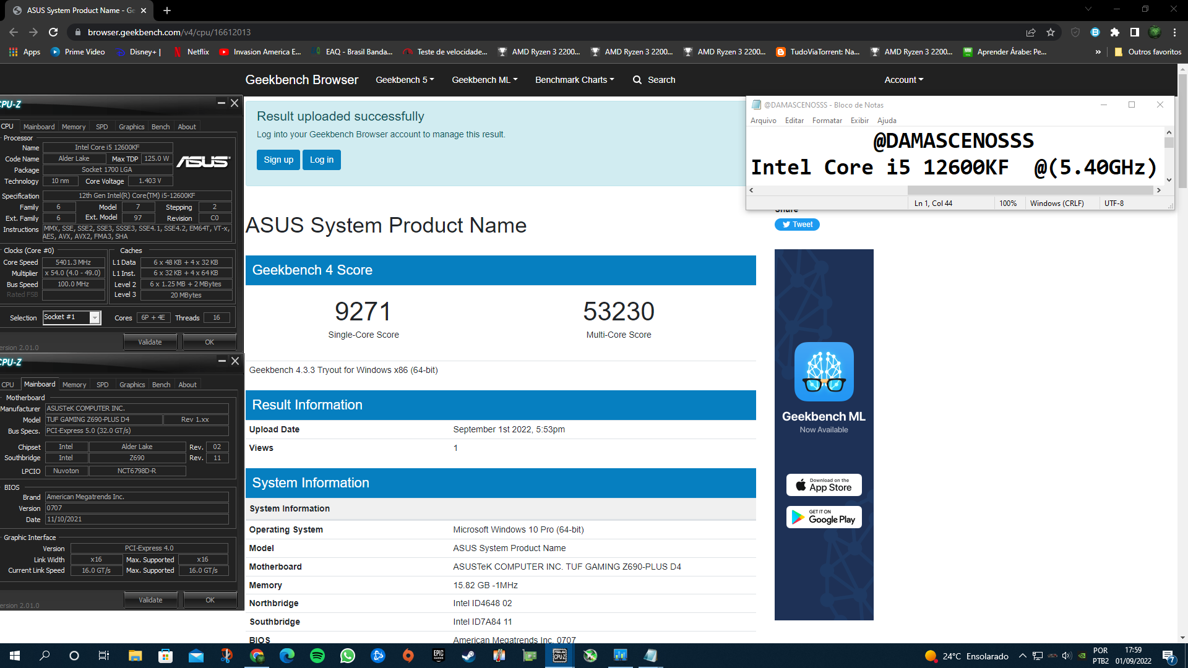Click Validate in top CPU-Z window
The height and width of the screenshot is (668, 1188).
(150, 342)
